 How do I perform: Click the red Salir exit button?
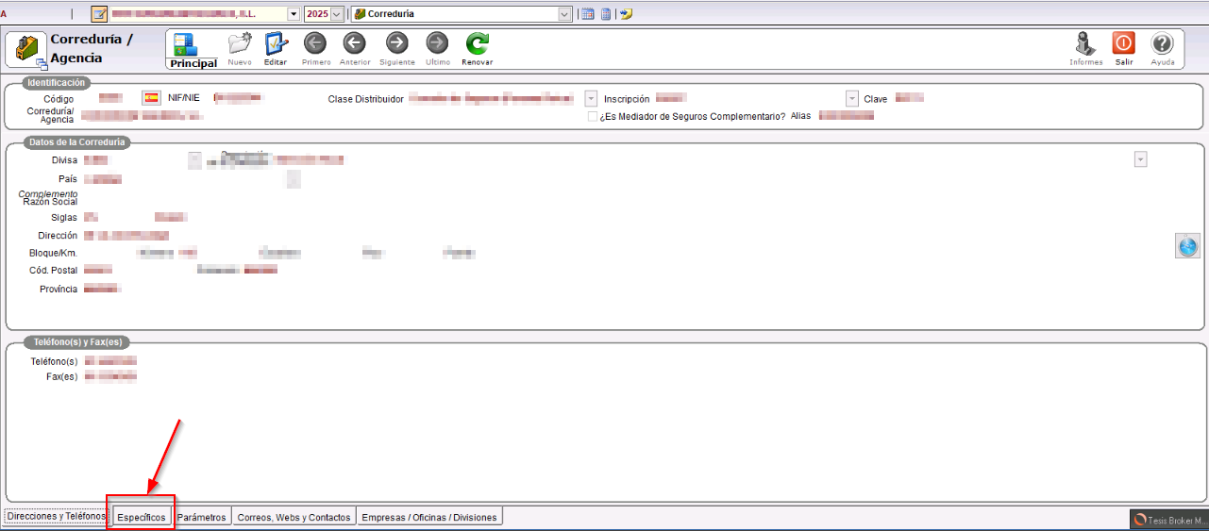click(x=1124, y=49)
